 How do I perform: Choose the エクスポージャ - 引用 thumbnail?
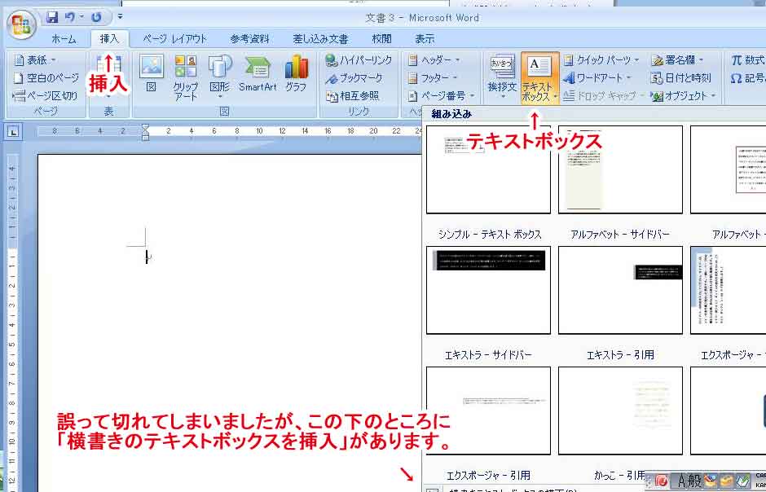(488, 411)
